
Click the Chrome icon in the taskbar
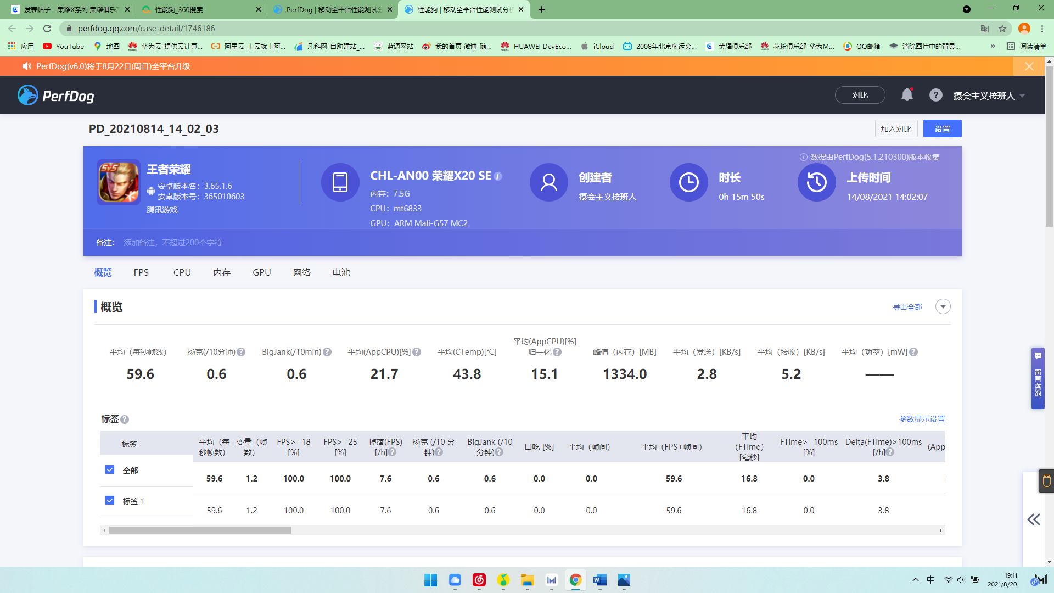pyautogui.click(x=575, y=580)
